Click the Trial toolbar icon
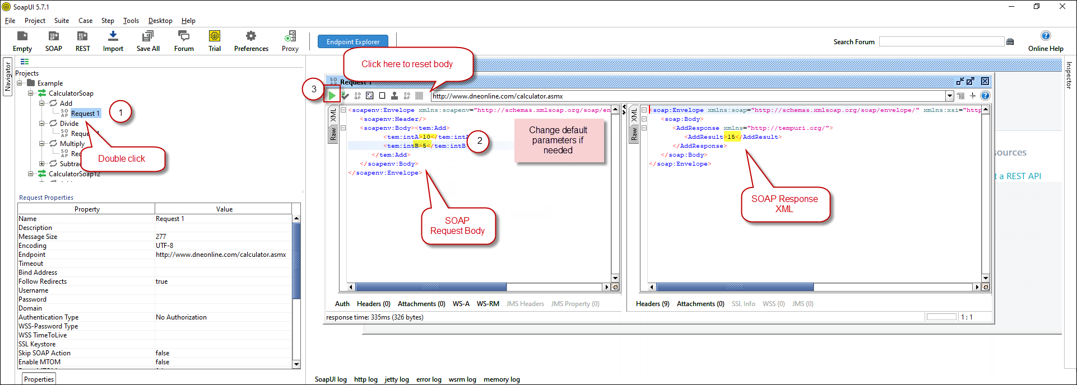 pyautogui.click(x=215, y=36)
